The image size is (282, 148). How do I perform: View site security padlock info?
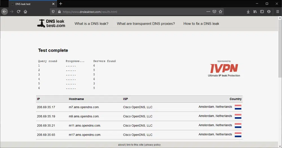[x=59, y=12]
